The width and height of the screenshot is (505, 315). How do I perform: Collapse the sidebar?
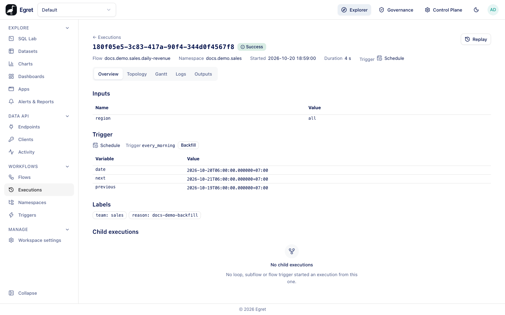[x=39, y=293]
